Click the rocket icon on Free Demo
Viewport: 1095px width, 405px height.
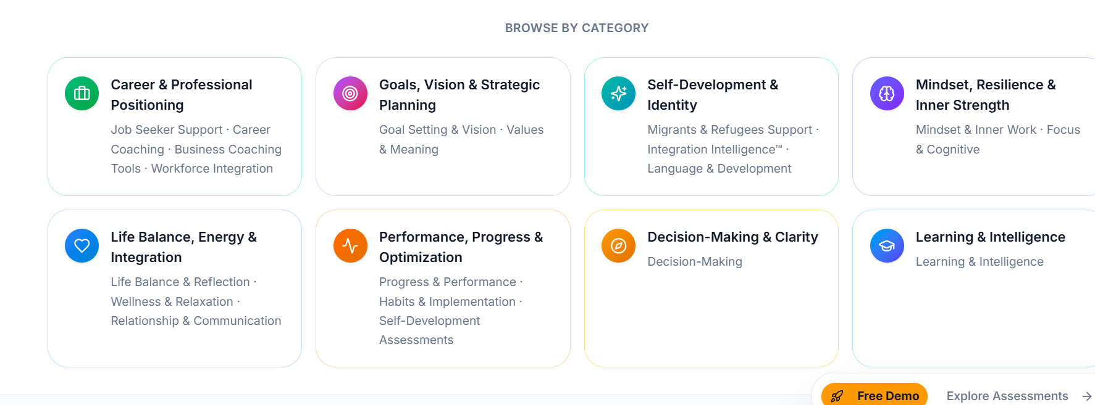(837, 396)
